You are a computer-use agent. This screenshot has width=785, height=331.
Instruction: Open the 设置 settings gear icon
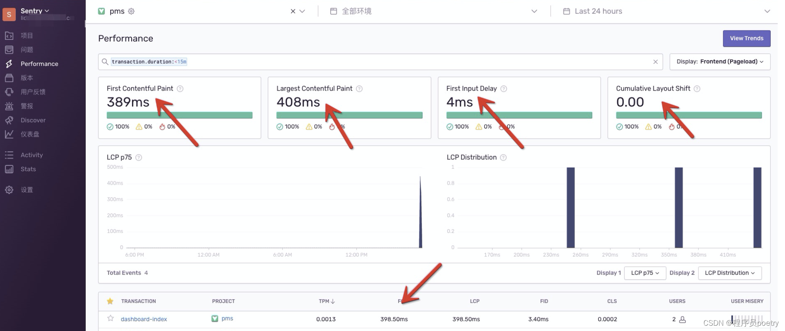click(9, 190)
